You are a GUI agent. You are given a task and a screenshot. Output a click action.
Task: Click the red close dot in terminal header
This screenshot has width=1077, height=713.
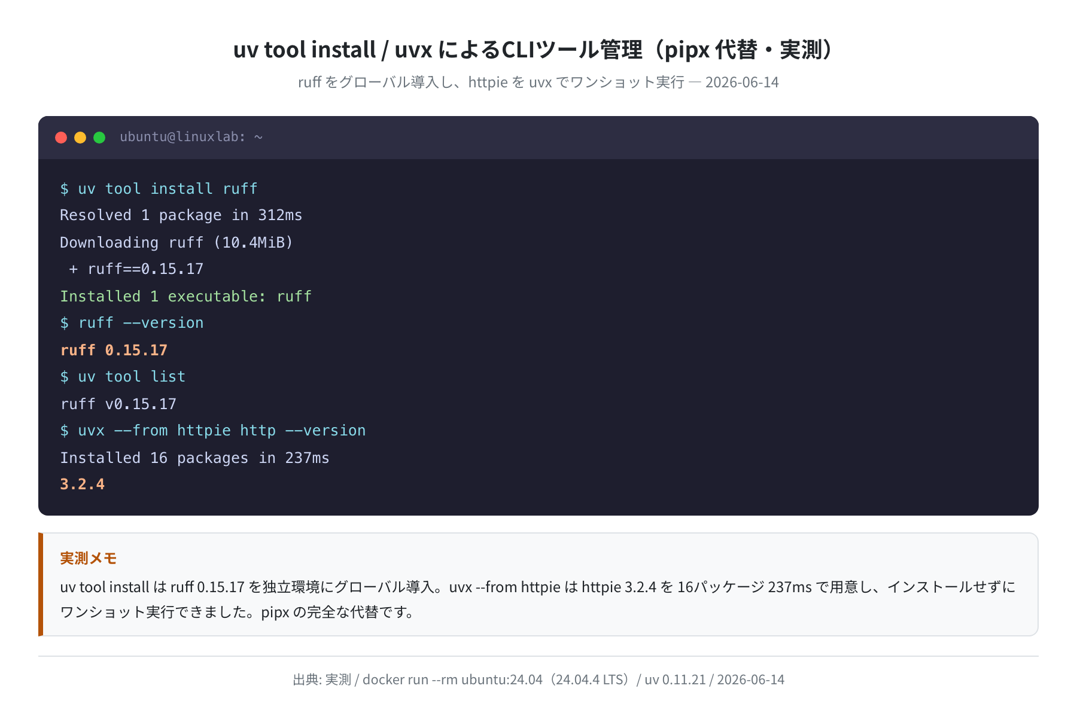(61, 138)
